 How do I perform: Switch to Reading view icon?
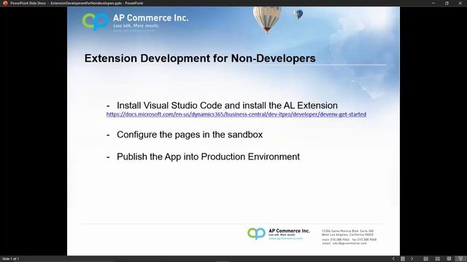pos(449,259)
